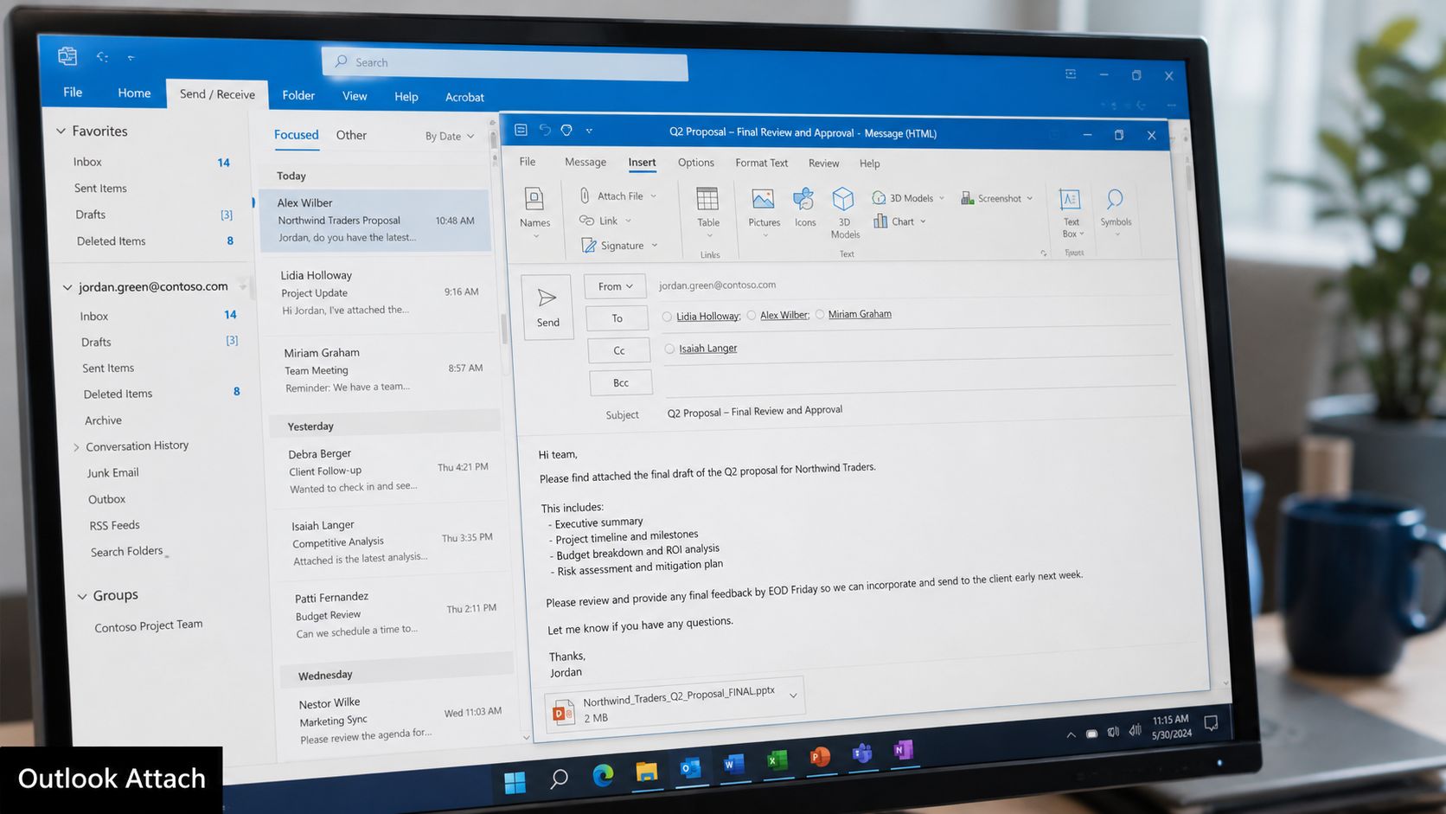This screenshot has height=814, width=1446.
Task: Click the presence circle beside Lidia Holloway
Action: point(667,317)
